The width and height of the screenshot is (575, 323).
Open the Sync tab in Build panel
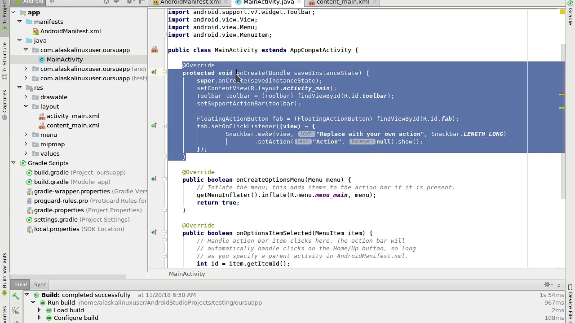click(x=40, y=284)
